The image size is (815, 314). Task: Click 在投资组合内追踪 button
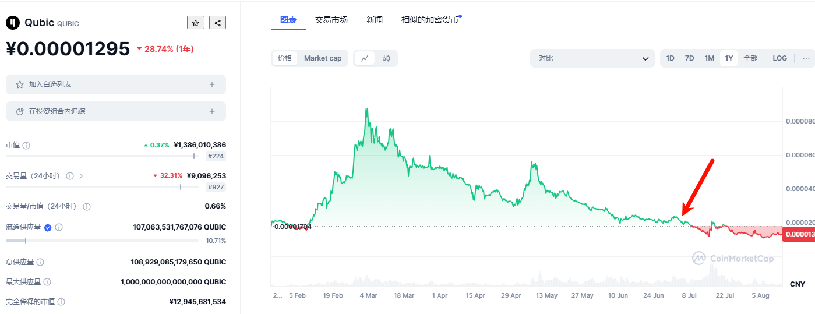116,111
